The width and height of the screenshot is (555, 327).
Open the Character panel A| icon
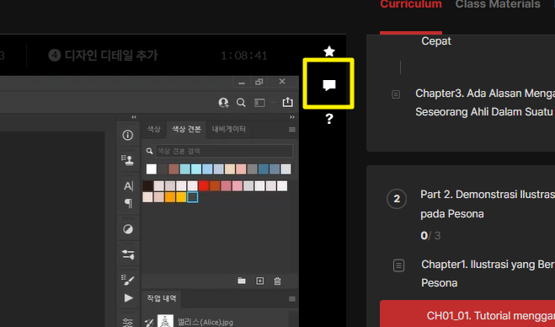129,186
